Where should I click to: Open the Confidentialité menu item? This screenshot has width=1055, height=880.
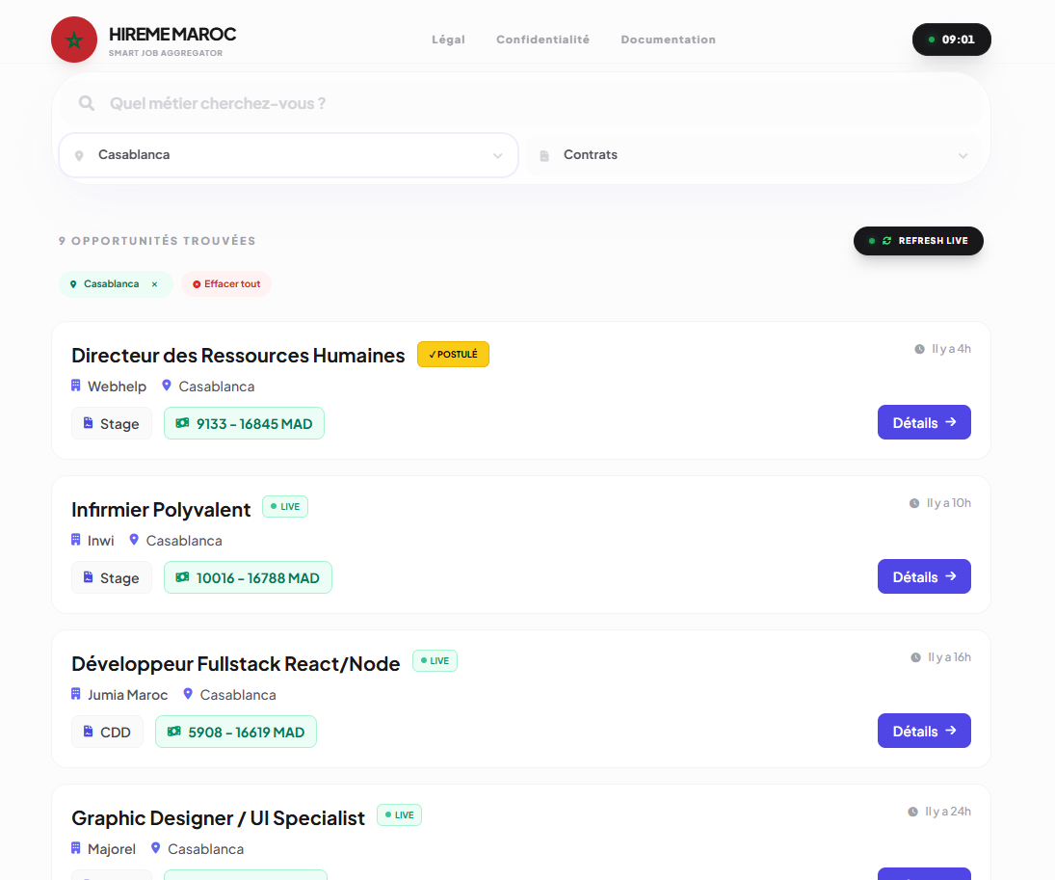pos(542,40)
